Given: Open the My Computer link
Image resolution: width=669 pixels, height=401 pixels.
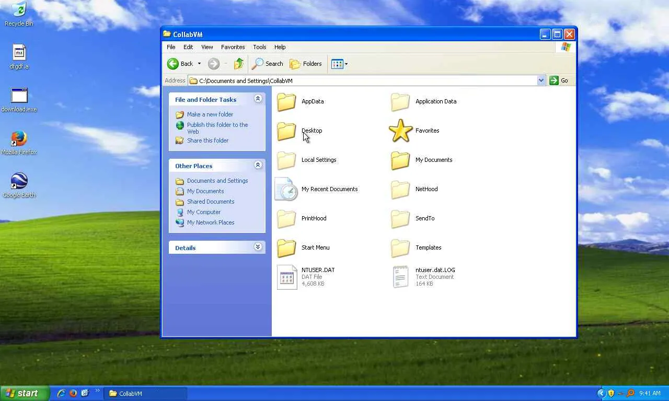Looking at the screenshot, I should [x=204, y=212].
